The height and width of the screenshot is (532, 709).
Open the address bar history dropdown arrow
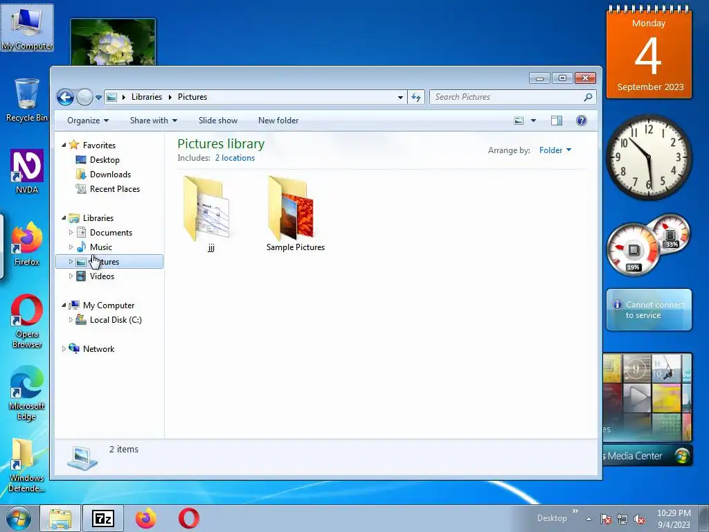(400, 97)
